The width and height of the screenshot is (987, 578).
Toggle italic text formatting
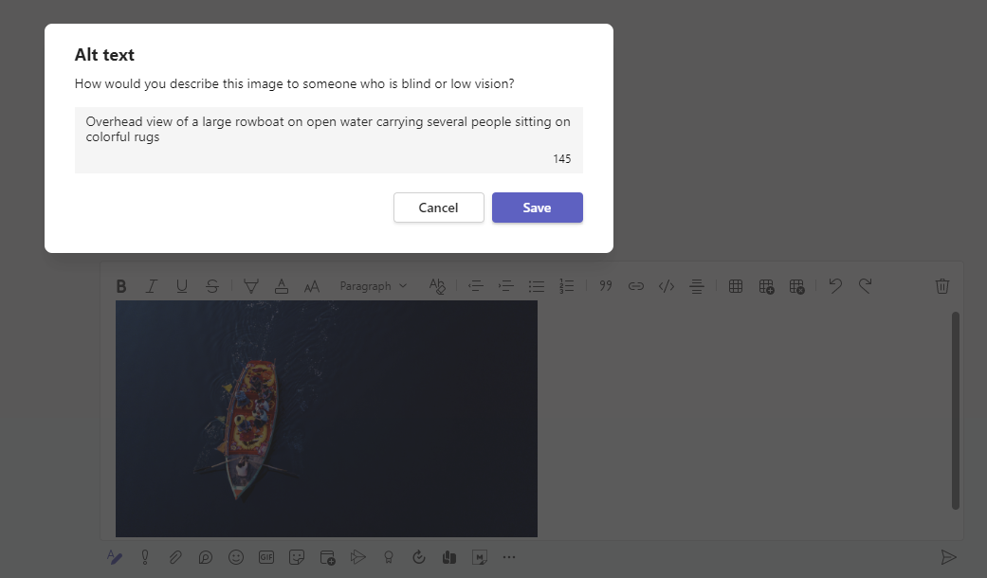click(152, 285)
